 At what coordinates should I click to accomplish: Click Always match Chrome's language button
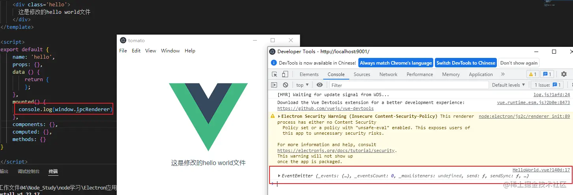pos(396,63)
